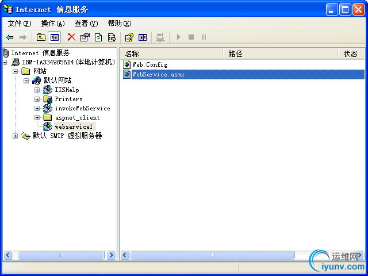Click the connect-to-computer toolbar icon
The height and width of the screenshot is (276, 368).
[160, 37]
